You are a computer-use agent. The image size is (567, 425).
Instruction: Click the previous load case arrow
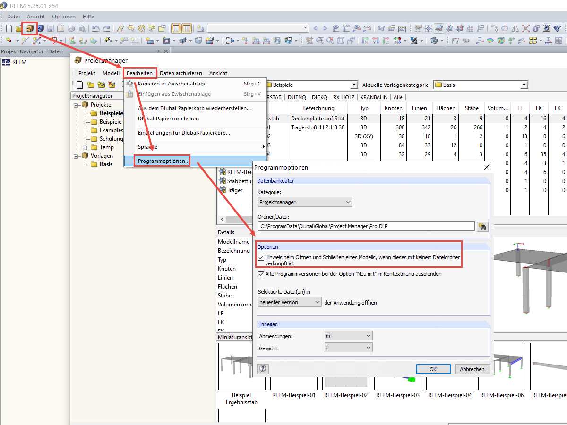tap(315, 28)
